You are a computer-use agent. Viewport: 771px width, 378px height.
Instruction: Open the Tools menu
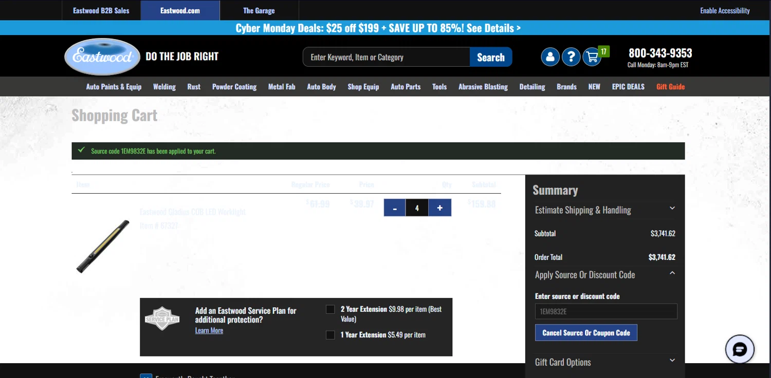[x=439, y=87]
